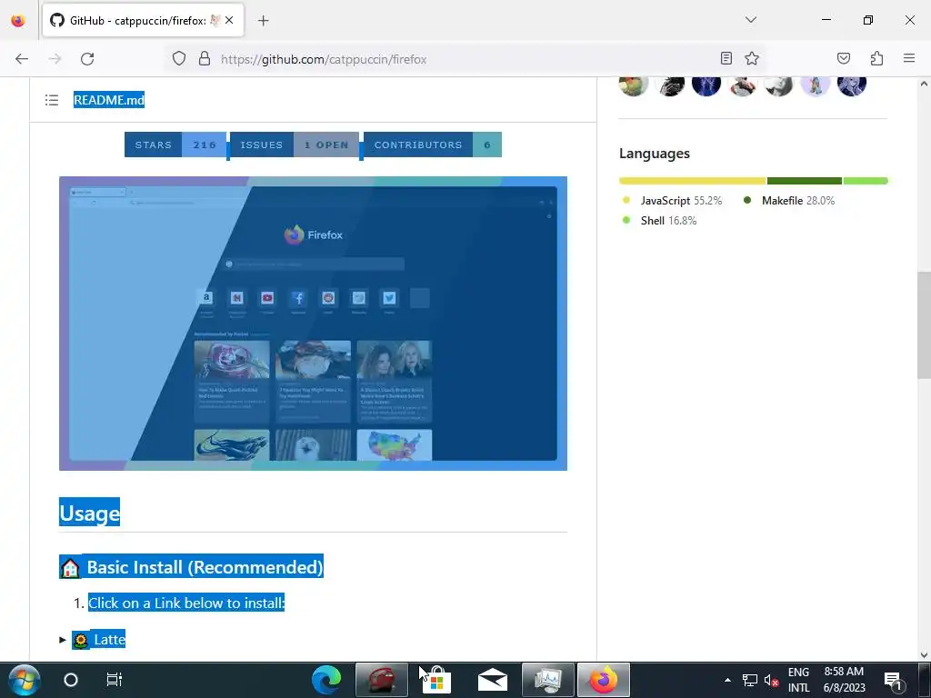
Task: Reload the current GitHub page
Action: click(x=87, y=59)
